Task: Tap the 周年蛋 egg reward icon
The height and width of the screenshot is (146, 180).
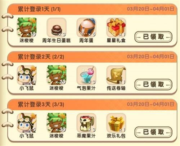Action: (x=86, y=27)
